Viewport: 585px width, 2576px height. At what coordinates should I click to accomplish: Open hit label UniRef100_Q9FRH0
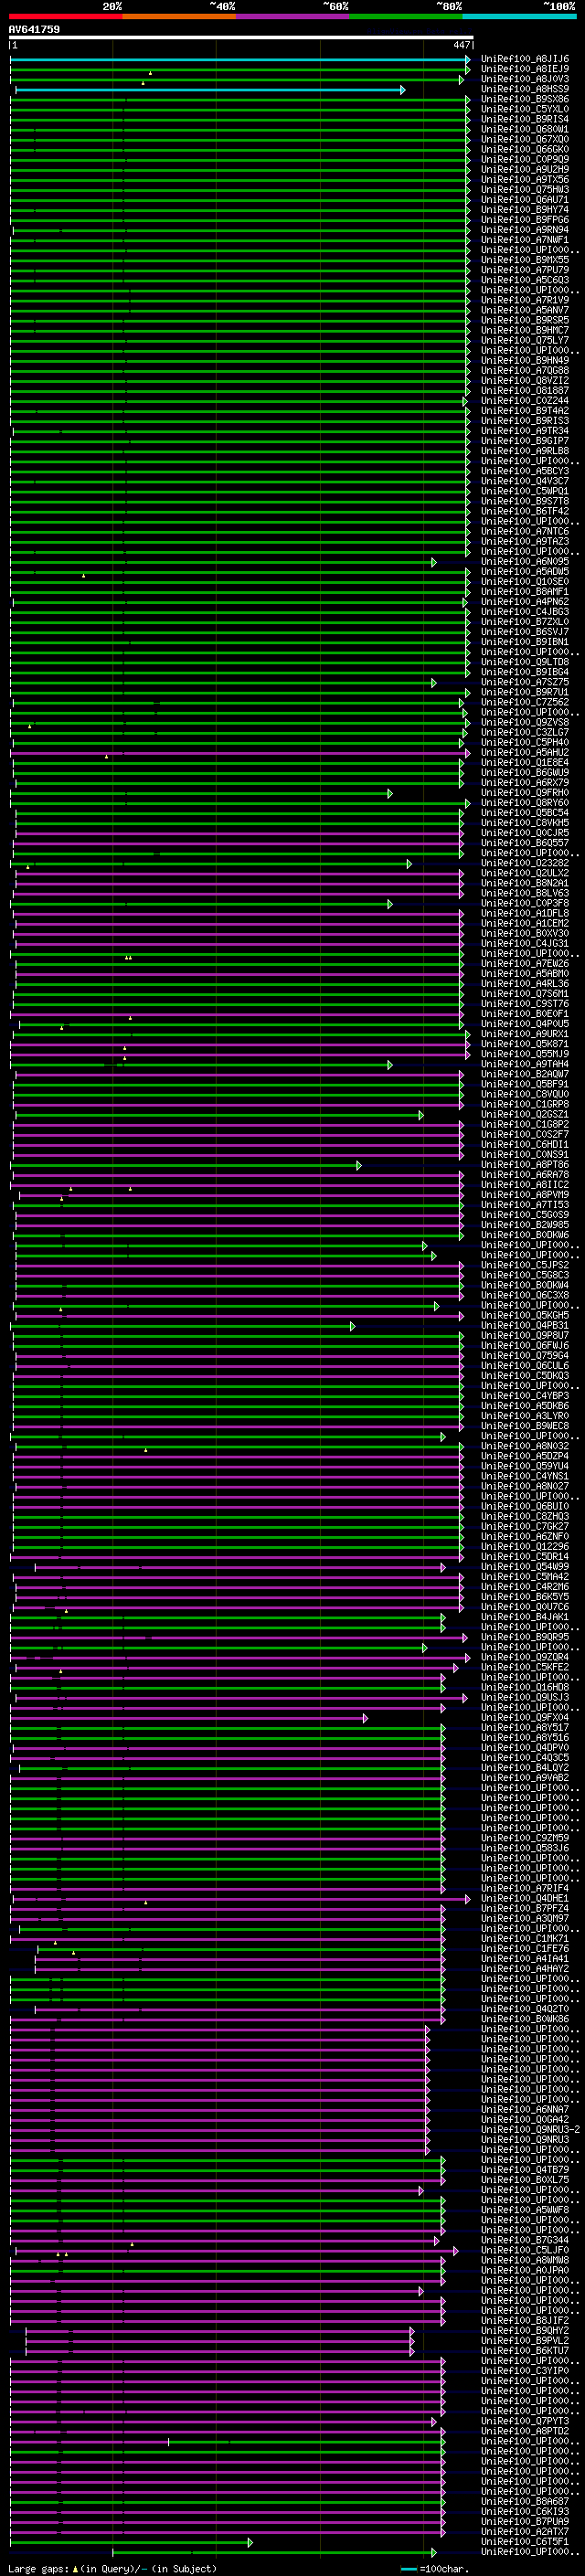[x=525, y=793]
